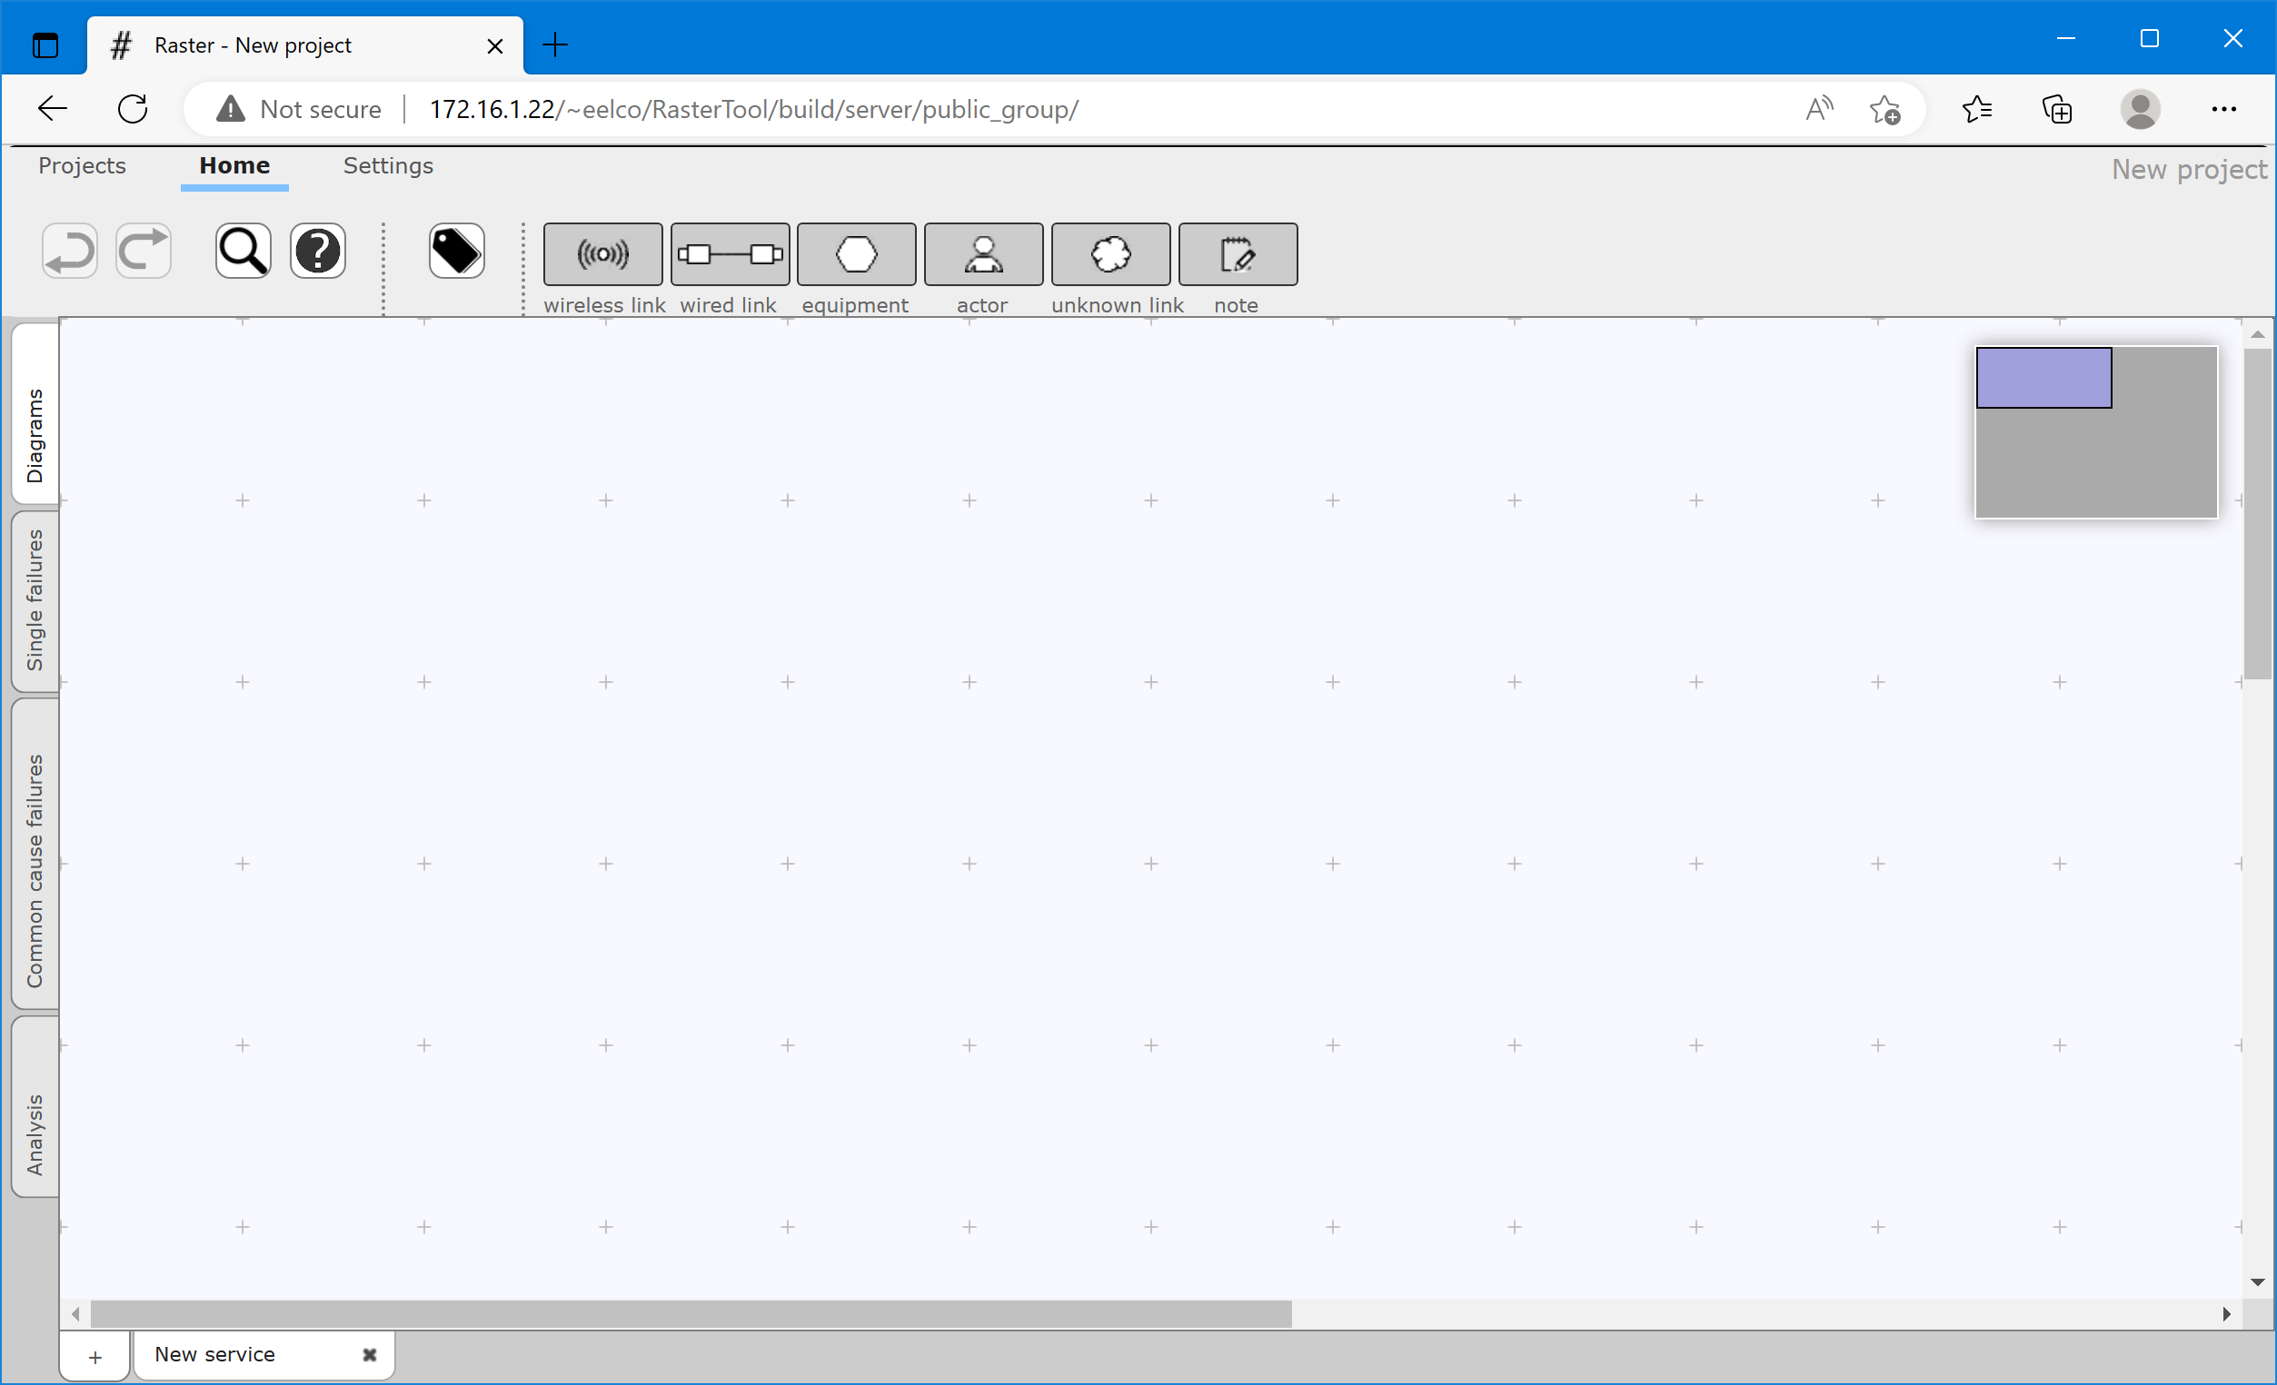Close the New service tab

[370, 1354]
